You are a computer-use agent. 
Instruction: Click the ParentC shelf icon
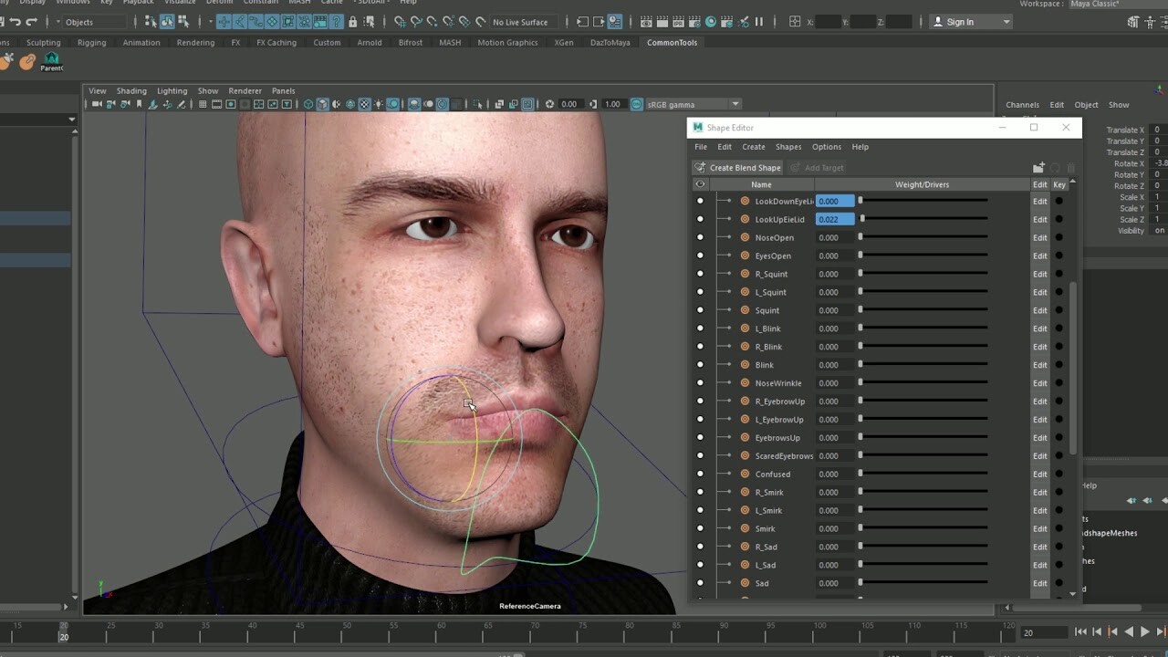(51, 61)
